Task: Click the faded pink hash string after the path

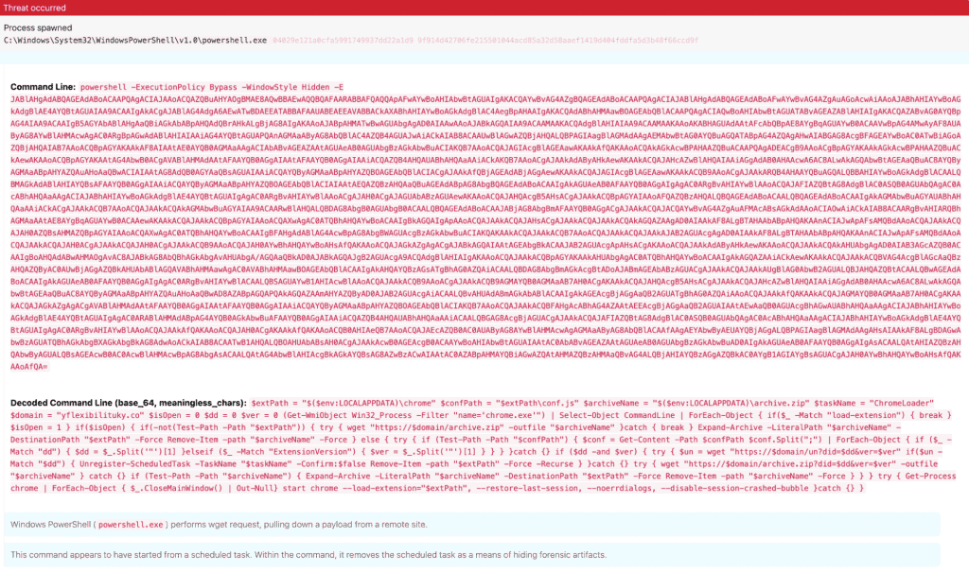Action: click(x=485, y=40)
